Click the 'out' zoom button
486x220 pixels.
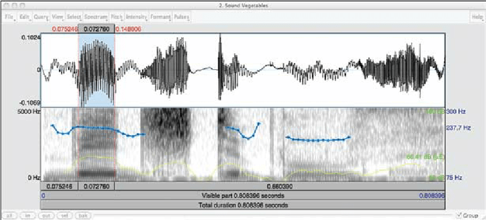click(x=47, y=215)
